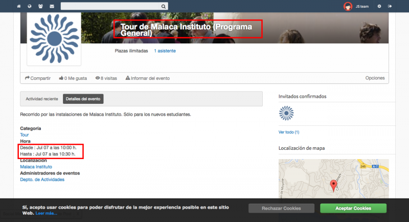Open confirmed guest sun avatar
409x222 pixels.
286,113
